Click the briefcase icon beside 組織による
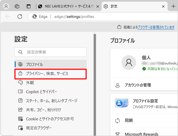 click(119, 27)
